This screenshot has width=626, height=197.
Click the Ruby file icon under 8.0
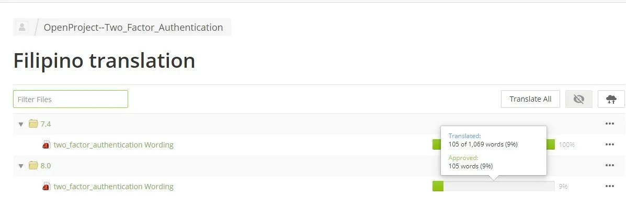pos(47,186)
